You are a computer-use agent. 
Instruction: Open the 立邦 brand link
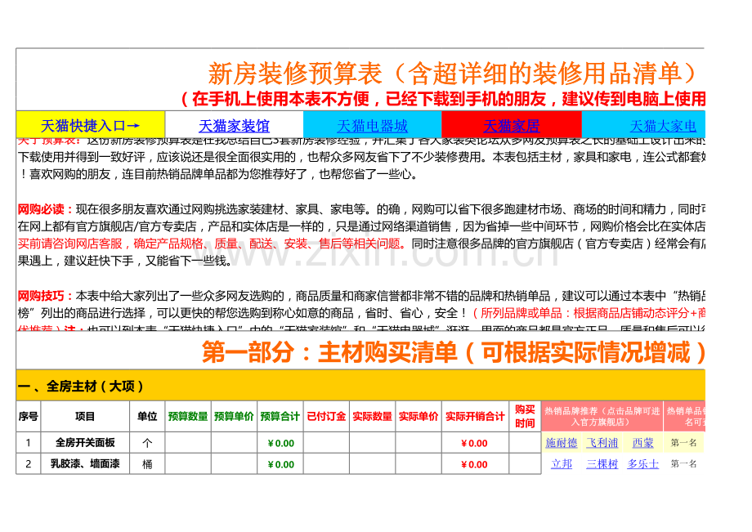click(x=561, y=464)
